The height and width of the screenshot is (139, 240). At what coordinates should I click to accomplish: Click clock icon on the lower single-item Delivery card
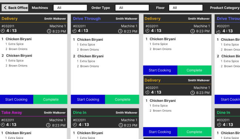tap(192, 93)
